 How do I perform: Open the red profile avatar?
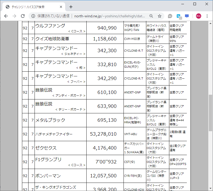pos(198,16)
